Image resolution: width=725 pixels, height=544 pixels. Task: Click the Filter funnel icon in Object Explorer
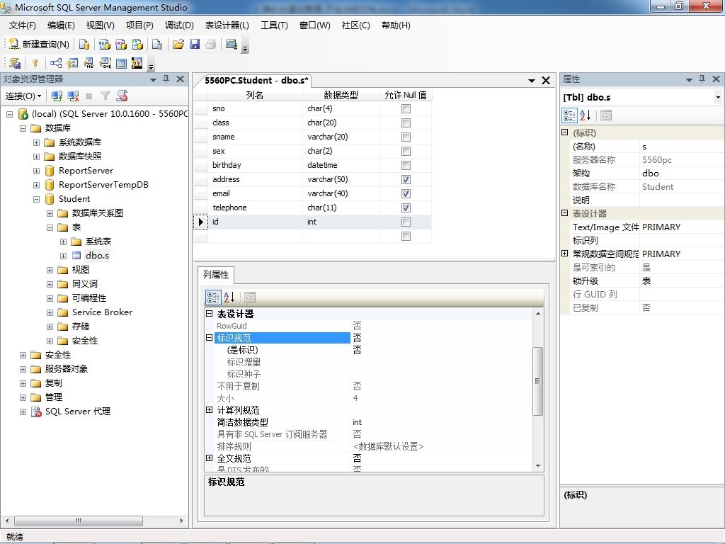tap(105, 96)
